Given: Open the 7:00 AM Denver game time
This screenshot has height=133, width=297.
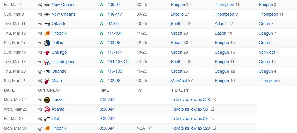Looking at the screenshot, I should [x=107, y=100].
